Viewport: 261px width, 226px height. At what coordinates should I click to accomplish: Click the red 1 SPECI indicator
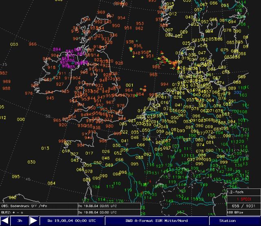point(243,199)
